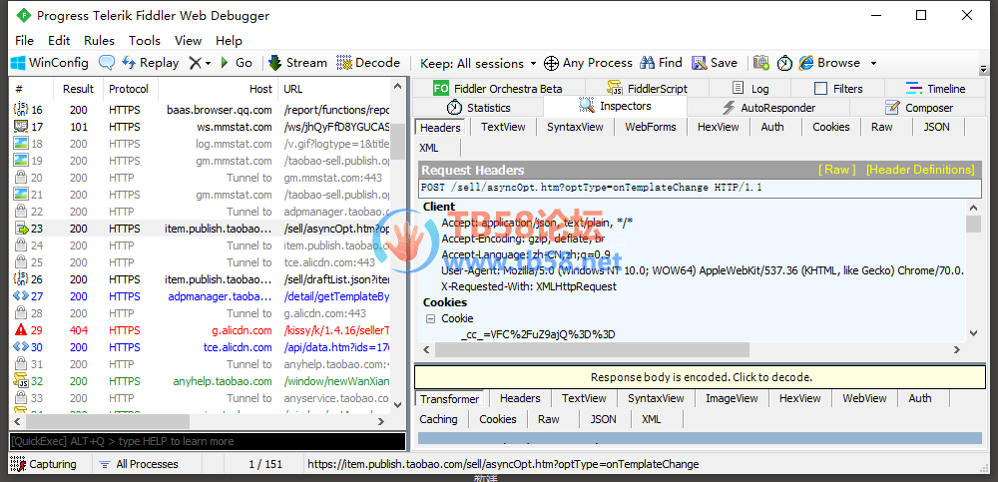Click the script icon of session 32
This screenshot has width=998, height=482.
pos(20,381)
